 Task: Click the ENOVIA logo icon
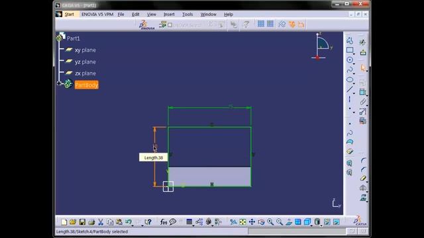146,24
